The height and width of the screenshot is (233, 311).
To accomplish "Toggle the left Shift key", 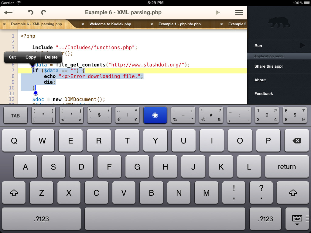I will (x=13, y=193).
